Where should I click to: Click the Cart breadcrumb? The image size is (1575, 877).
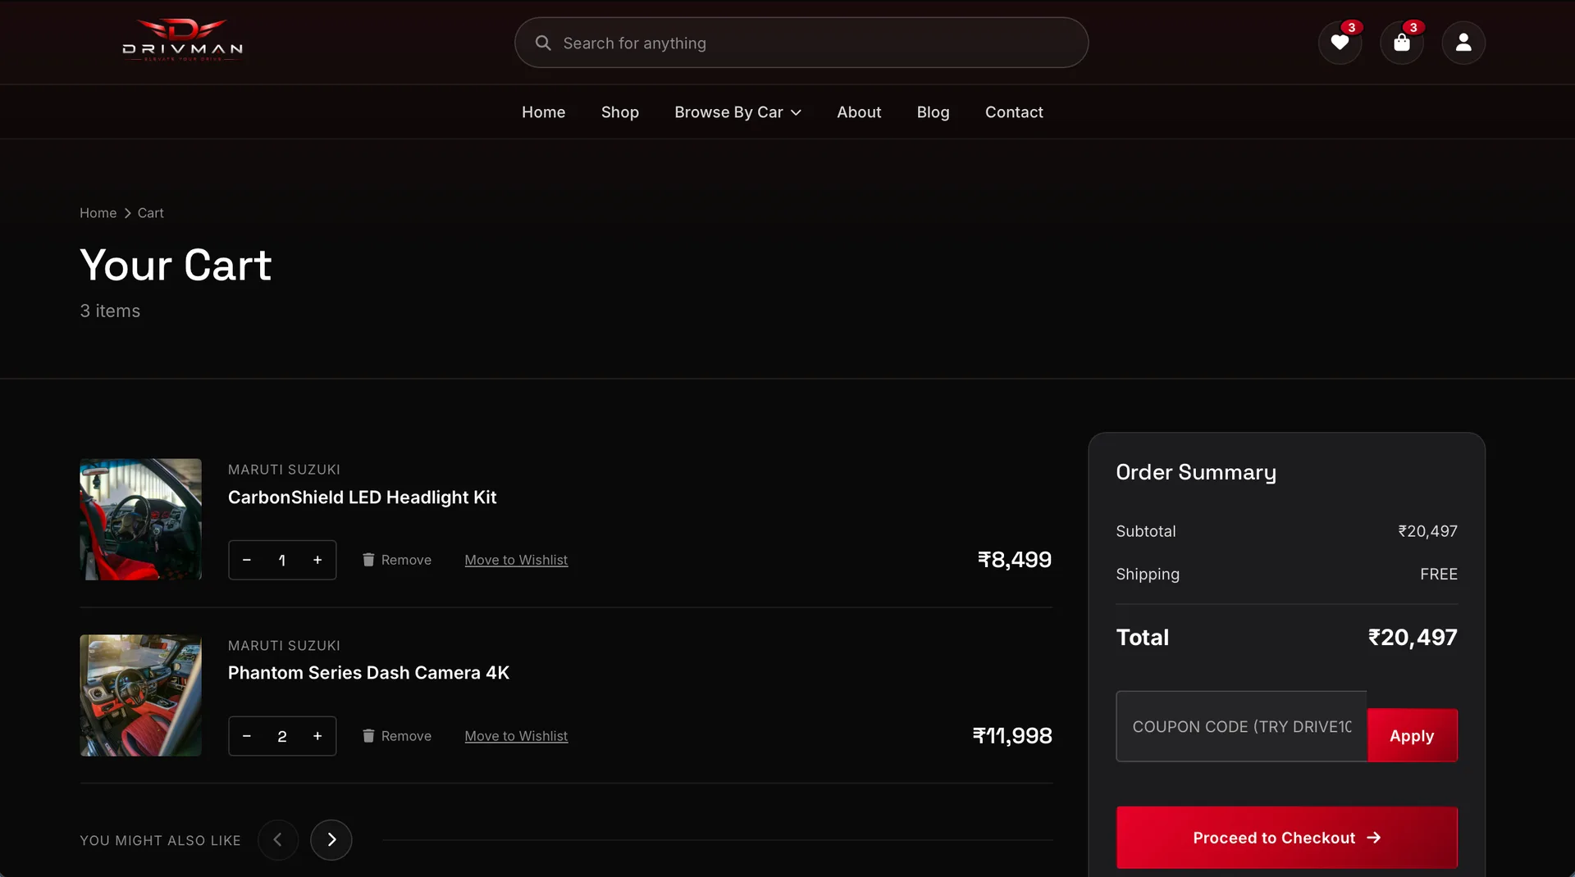[x=150, y=213]
